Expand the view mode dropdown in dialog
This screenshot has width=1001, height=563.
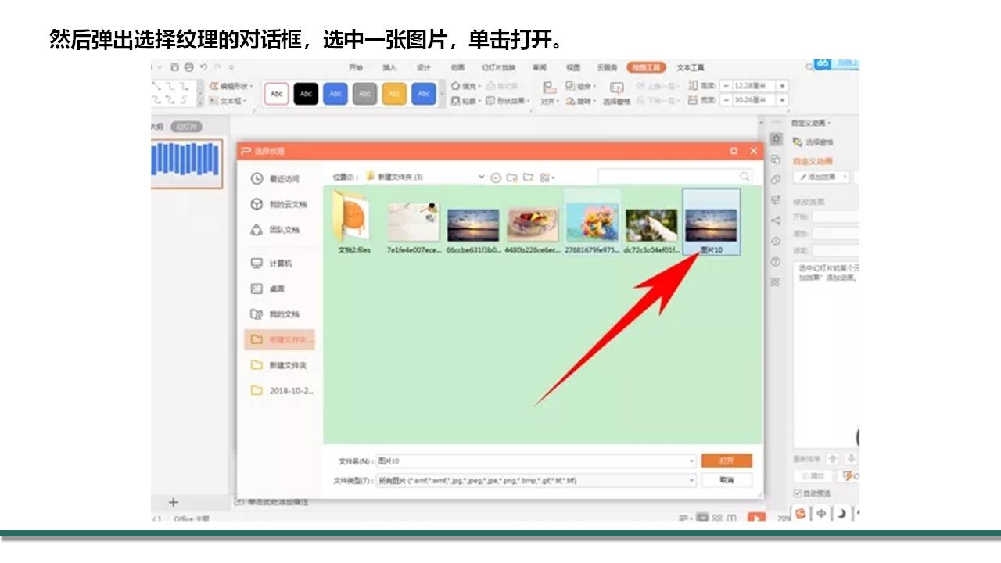click(x=547, y=178)
